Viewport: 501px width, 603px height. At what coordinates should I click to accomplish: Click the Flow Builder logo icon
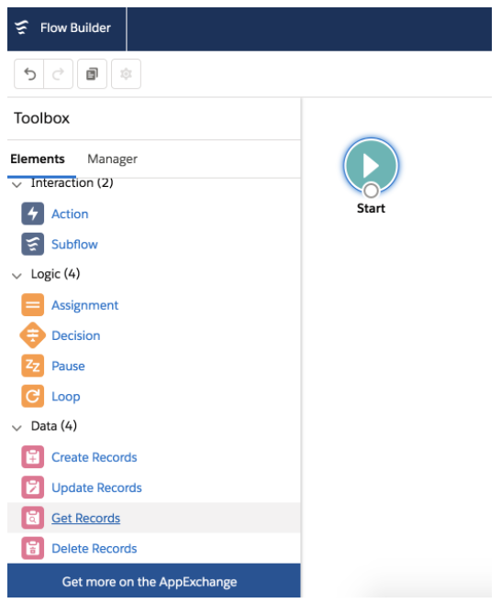(22, 27)
